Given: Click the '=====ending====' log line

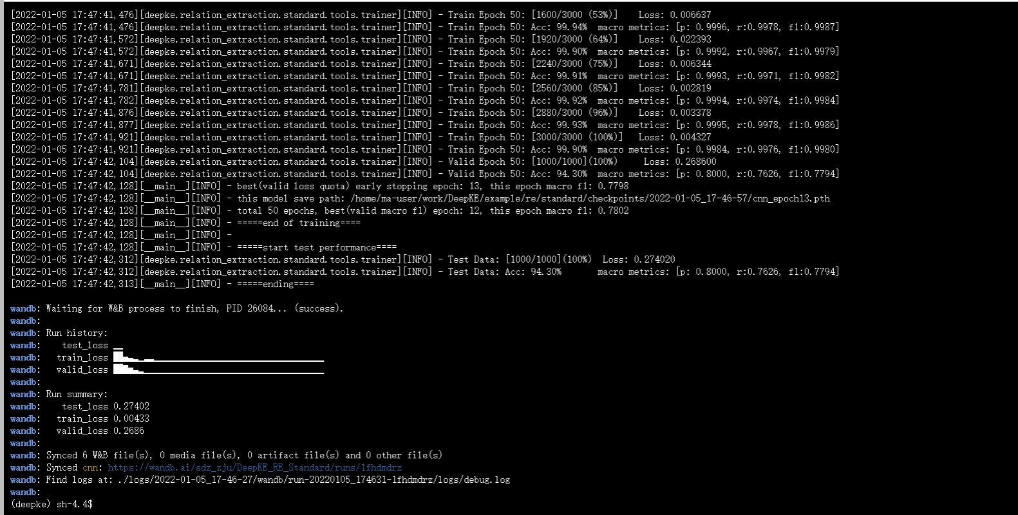Looking at the screenshot, I should pyautogui.click(x=162, y=284).
